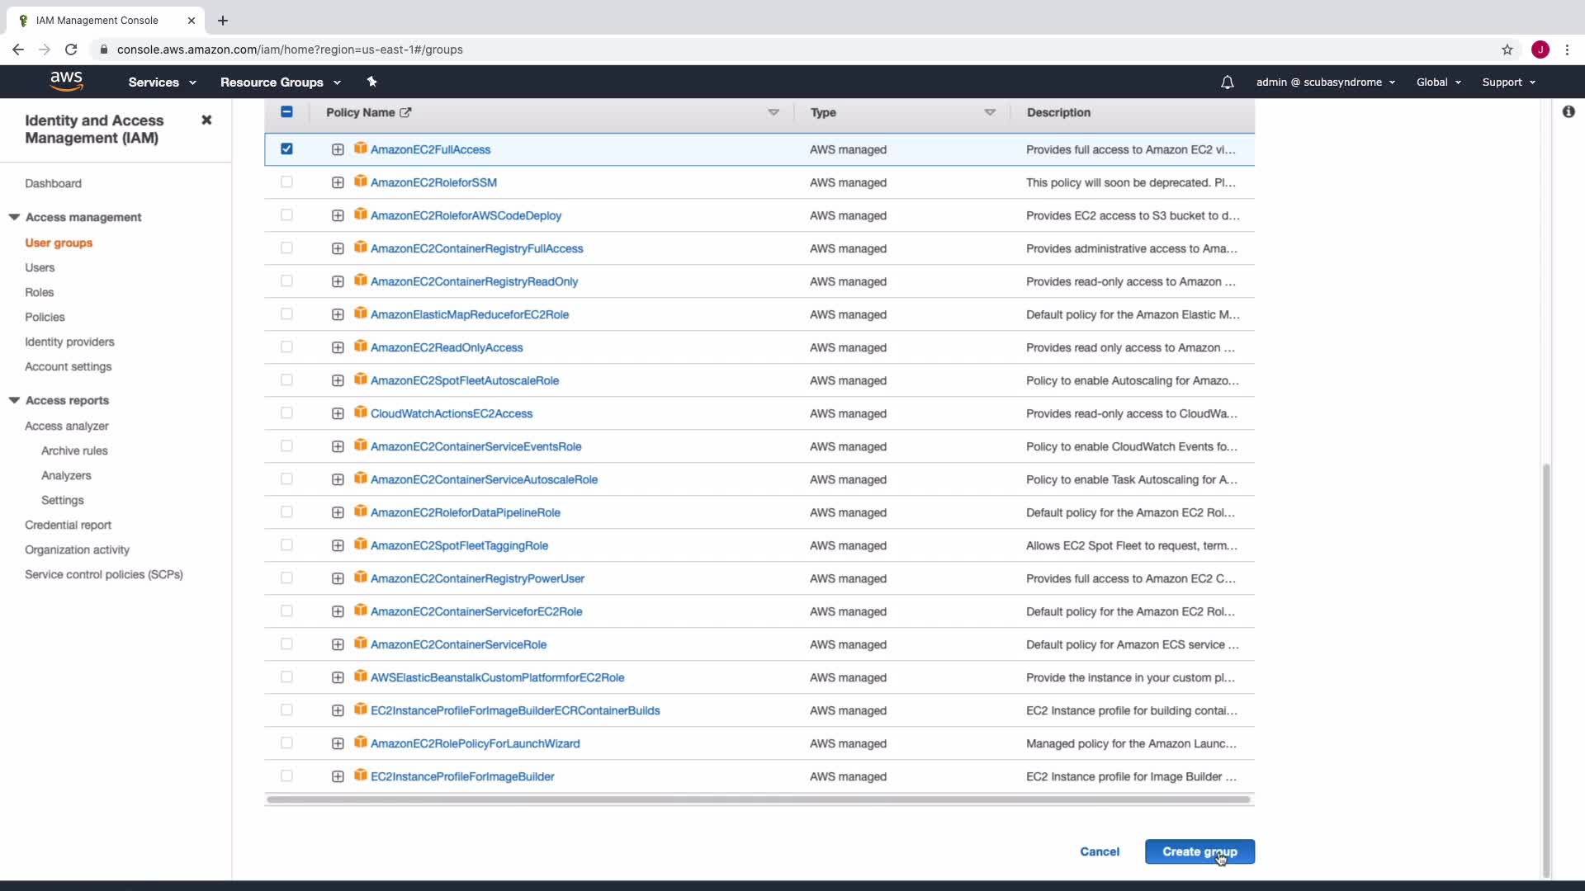
Task: Click the browser reload icon
Action: 71,49
